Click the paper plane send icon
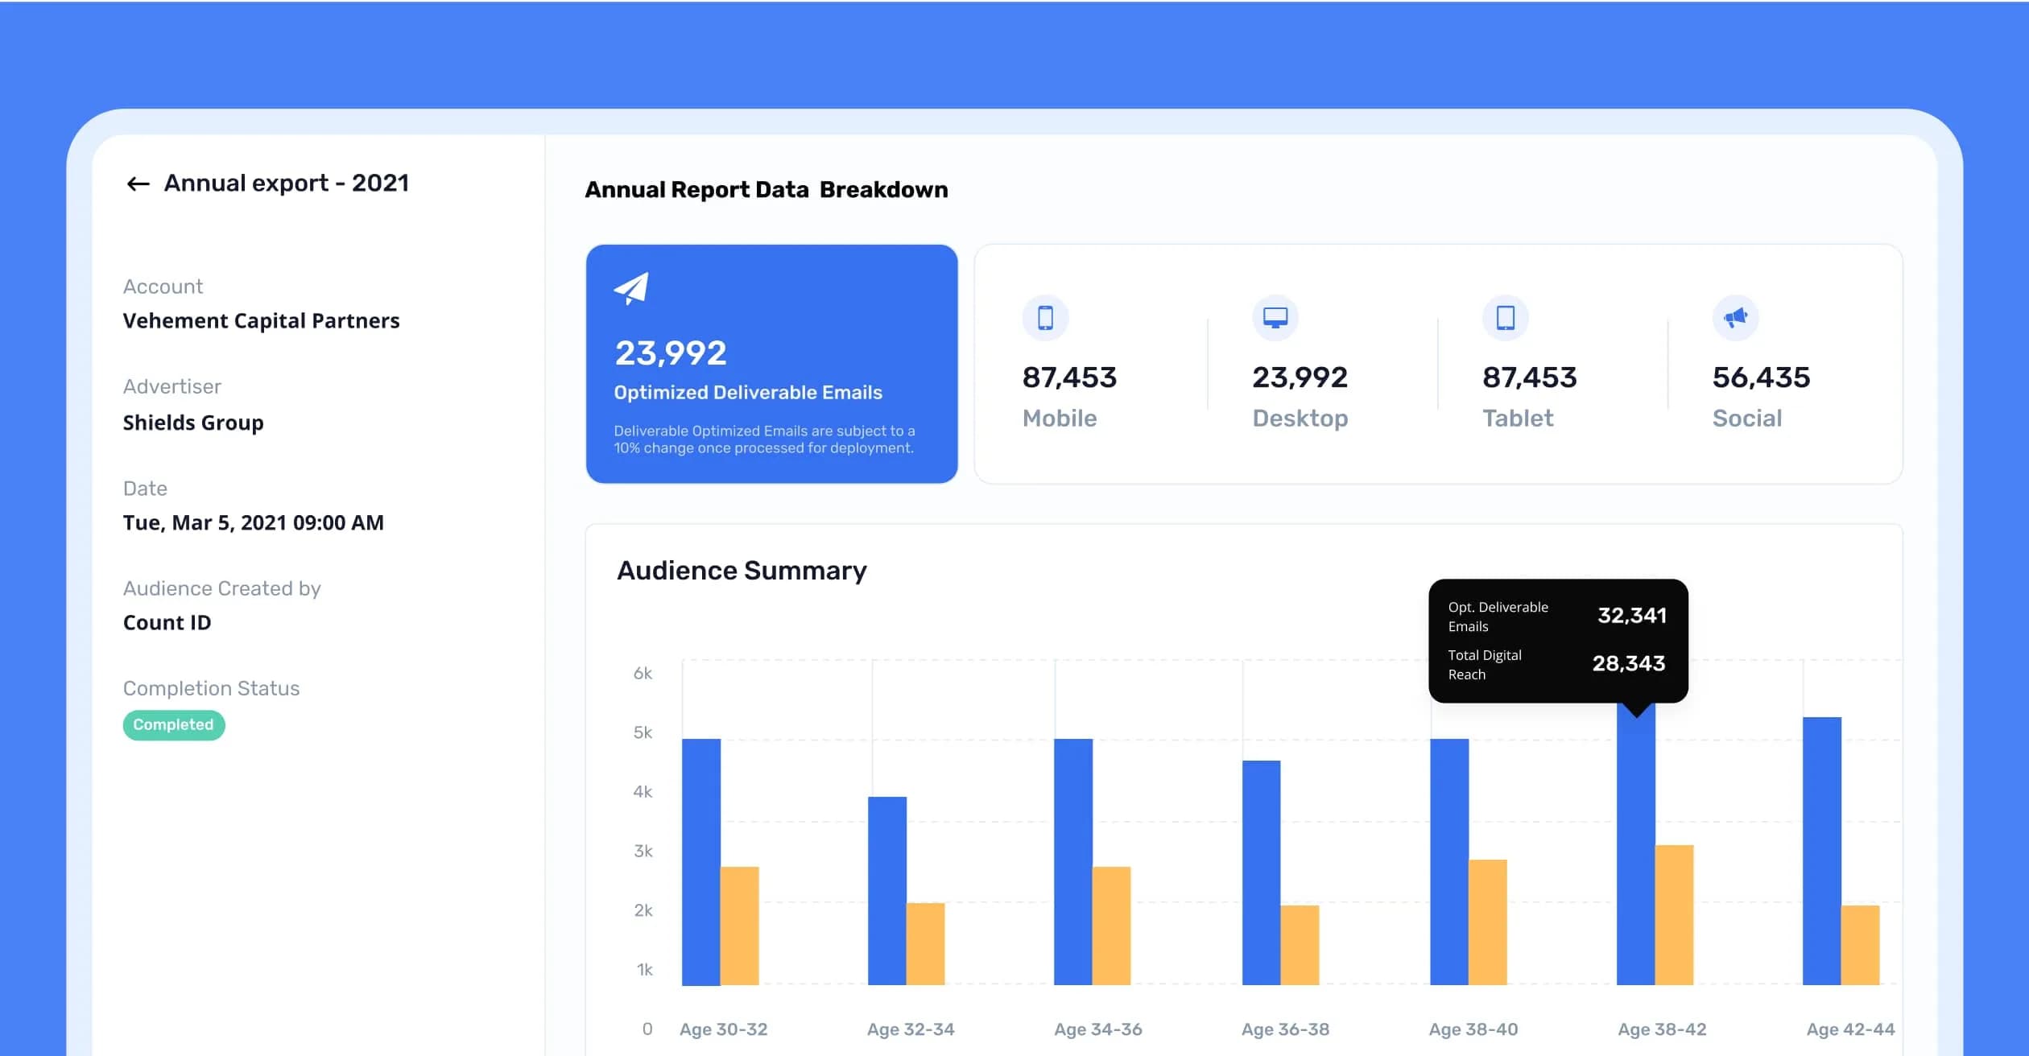This screenshot has height=1056, width=2029. (631, 288)
